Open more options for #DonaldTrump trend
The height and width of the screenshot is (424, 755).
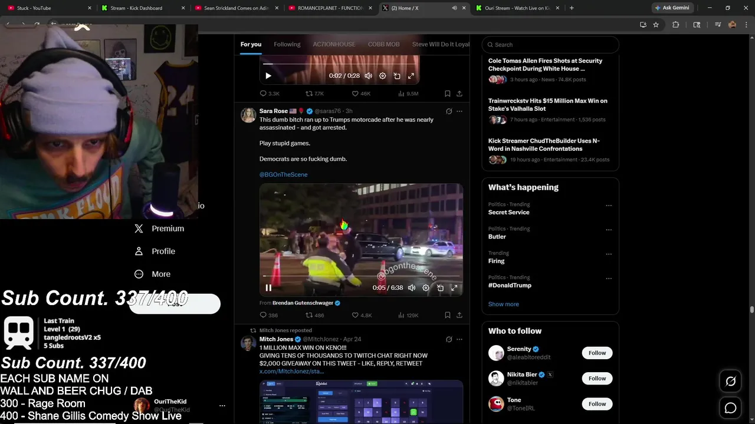pyautogui.click(x=609, y=279)
